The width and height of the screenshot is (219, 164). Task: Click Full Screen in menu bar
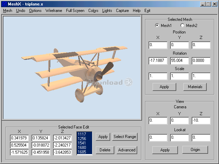(75, 11)
